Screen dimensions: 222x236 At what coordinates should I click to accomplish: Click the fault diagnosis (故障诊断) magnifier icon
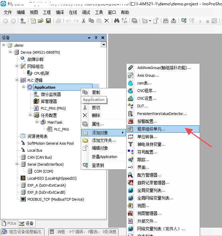tap(23, 59)
